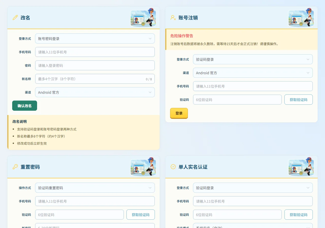Click the character illustration in 改名 card

[x=143, y=17]
